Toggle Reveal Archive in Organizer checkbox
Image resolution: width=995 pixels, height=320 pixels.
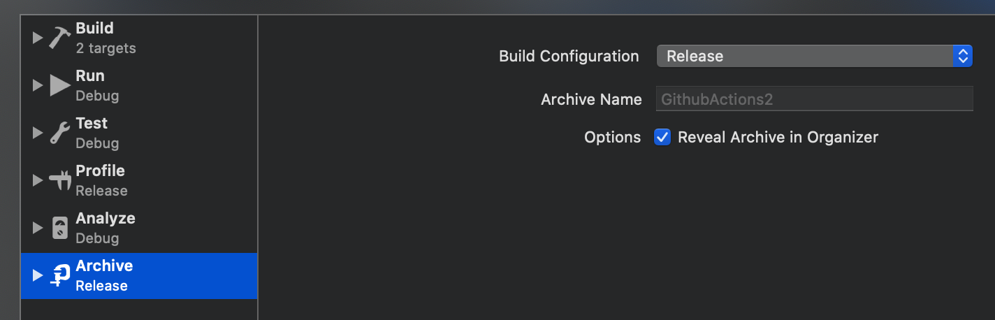[x=662, y=137]
